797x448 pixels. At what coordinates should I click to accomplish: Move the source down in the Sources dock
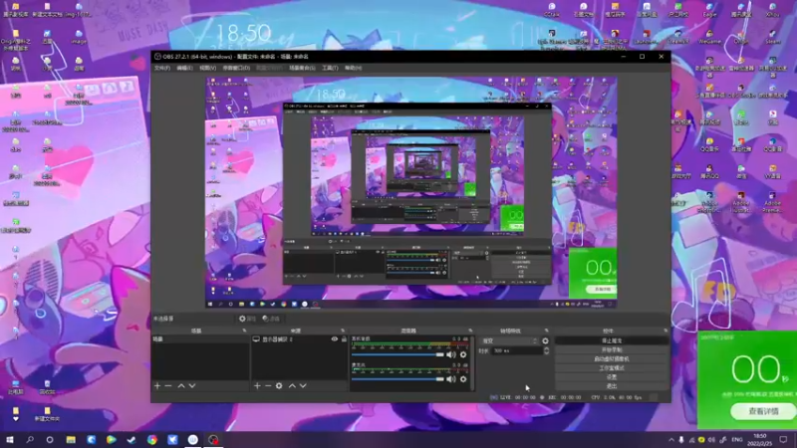click(303, 386)
